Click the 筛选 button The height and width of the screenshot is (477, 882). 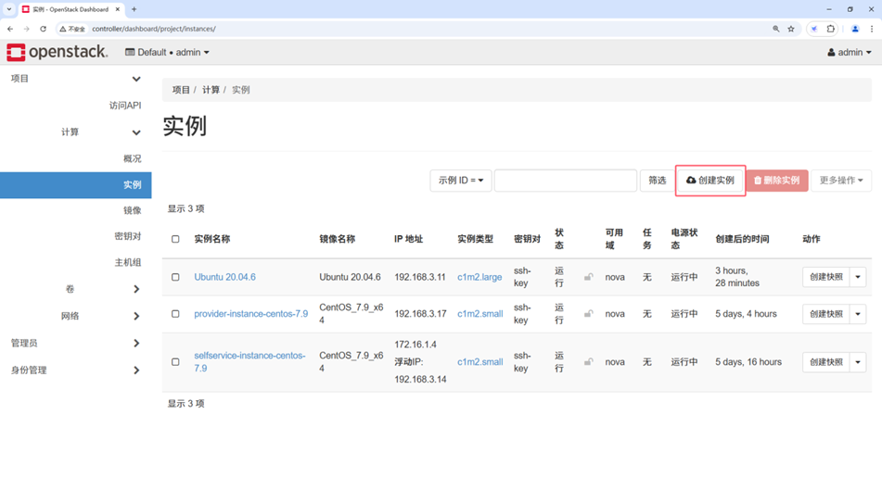[657, 181]
